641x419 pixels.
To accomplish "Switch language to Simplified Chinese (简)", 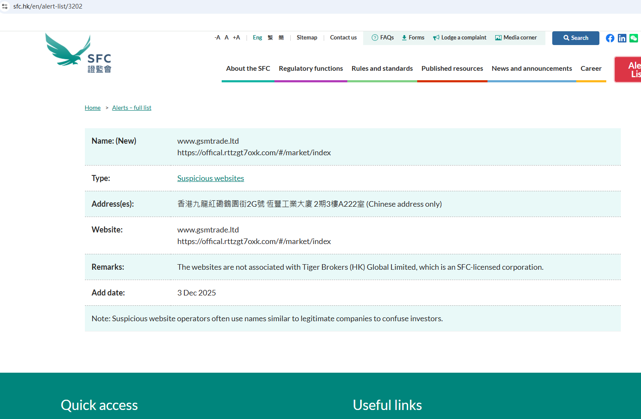I will 281,38.
